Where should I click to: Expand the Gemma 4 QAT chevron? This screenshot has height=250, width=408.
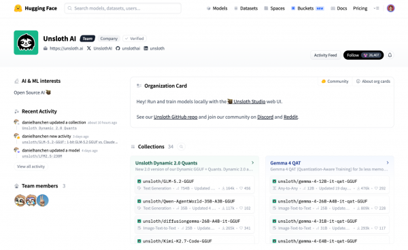click(x=388, y=162)
